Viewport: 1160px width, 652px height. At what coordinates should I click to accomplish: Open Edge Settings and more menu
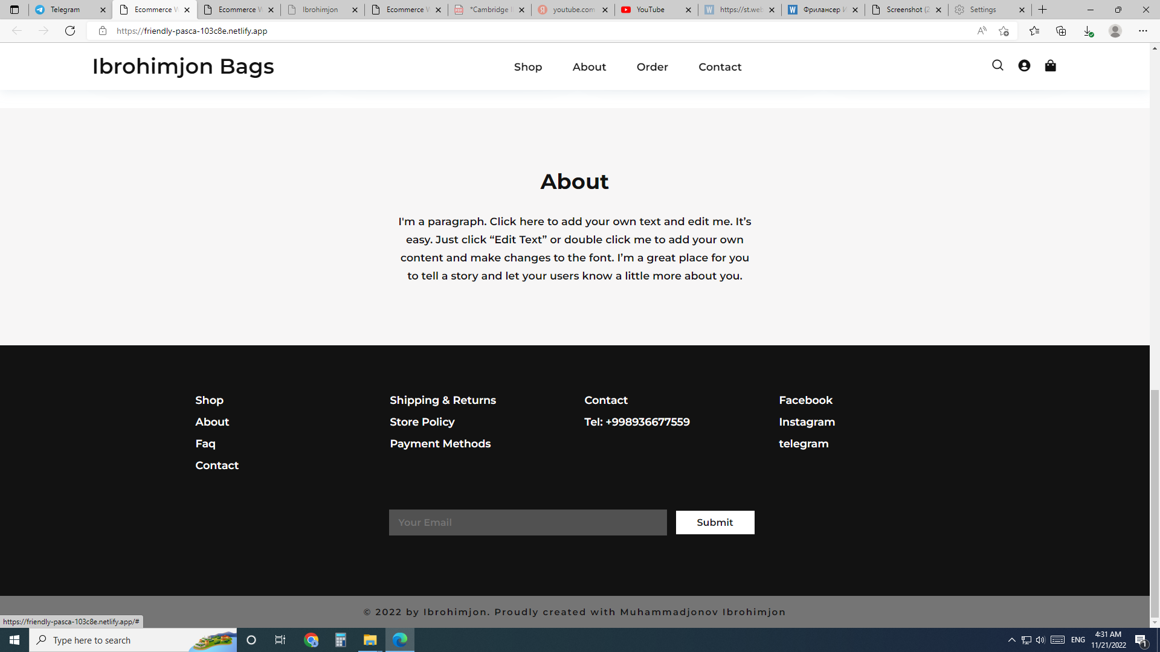[1143, 31]
